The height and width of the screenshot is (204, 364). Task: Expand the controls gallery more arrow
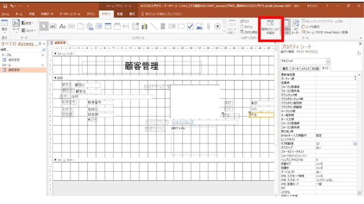click(224, 31)
